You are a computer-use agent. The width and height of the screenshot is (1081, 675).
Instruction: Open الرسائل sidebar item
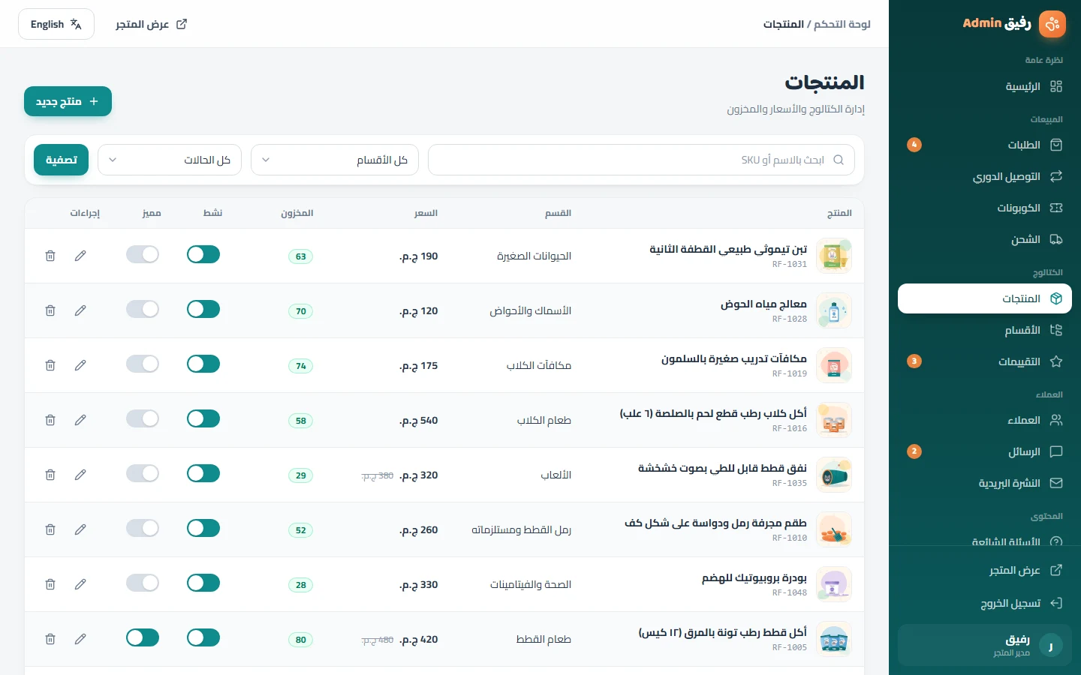[x=985, y=451]
